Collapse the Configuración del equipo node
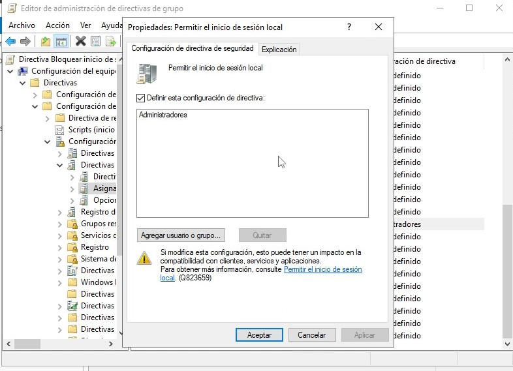513x371 pixels. 11,71
